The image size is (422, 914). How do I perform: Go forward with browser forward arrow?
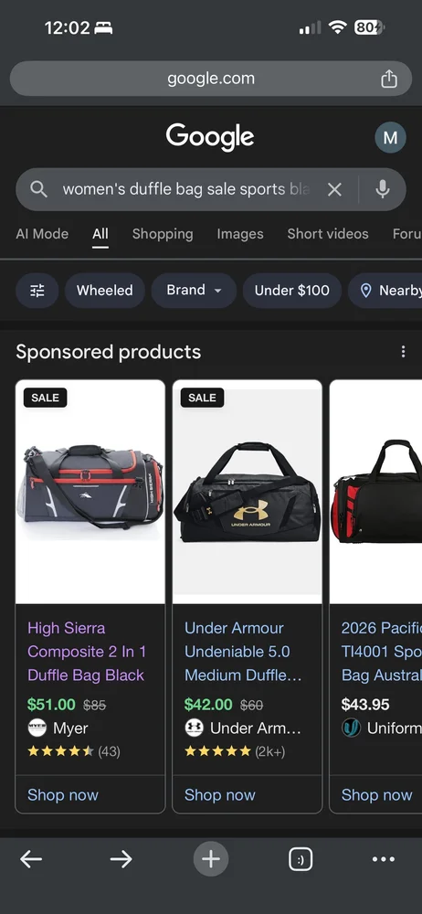(121, 859)
